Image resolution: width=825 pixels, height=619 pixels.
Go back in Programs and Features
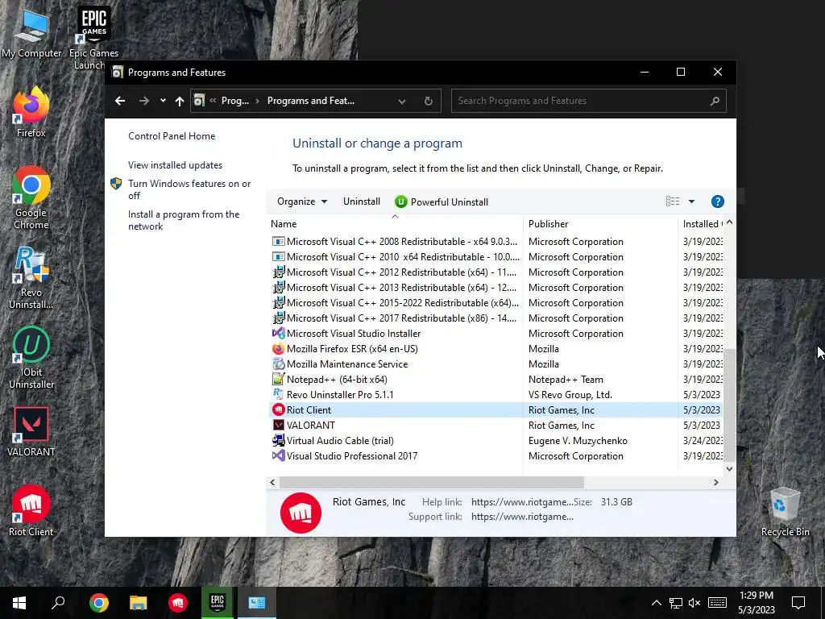[120, 101]
